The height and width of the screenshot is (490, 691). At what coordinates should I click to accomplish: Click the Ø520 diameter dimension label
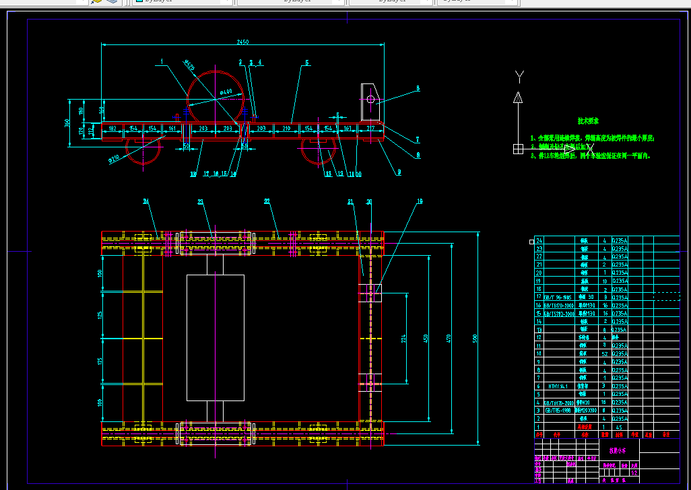(x=189, y=65)
